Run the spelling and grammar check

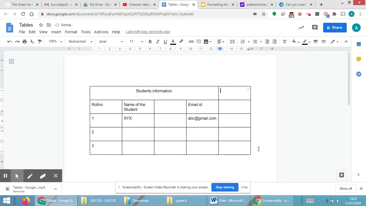(32, 42)
